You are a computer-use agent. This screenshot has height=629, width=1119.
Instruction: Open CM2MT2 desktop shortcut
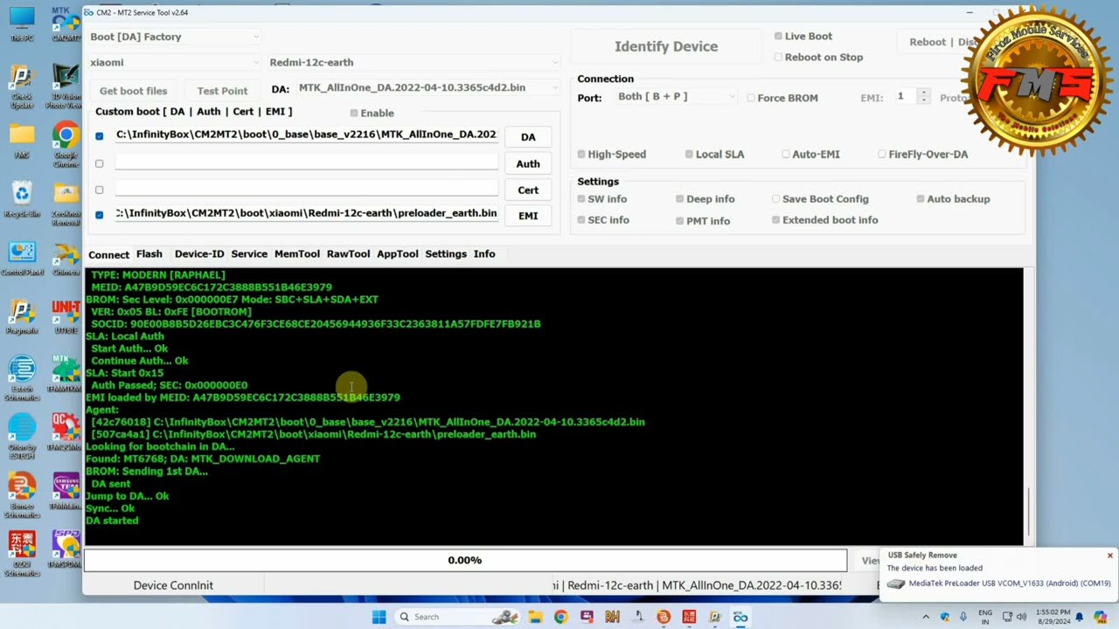point(66,24)
